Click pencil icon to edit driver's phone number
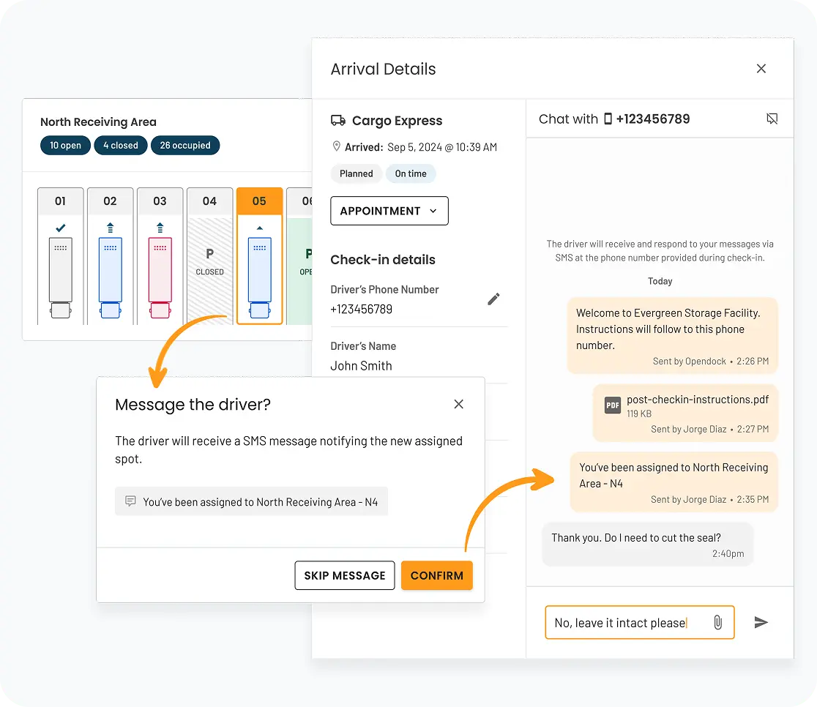817x707 pixels. [x=493, y=299]
